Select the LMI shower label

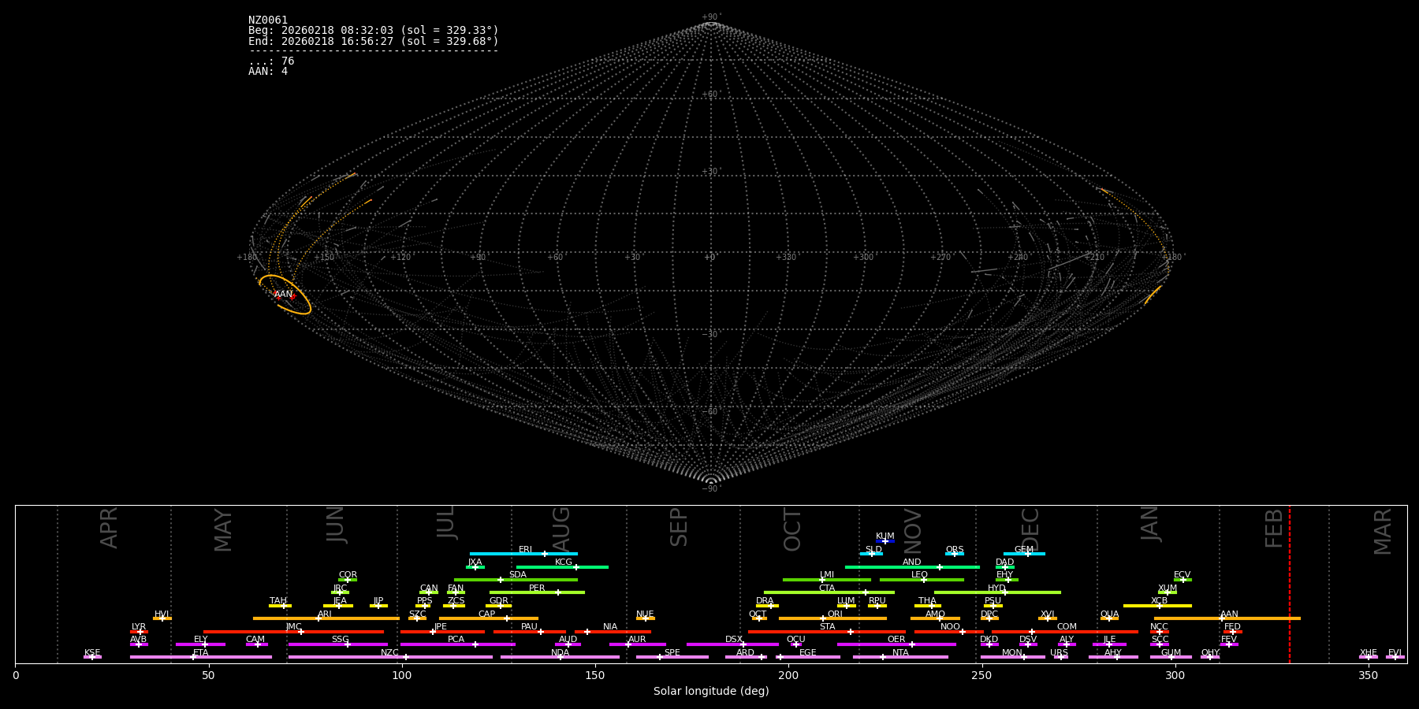[x=827, y=575]
